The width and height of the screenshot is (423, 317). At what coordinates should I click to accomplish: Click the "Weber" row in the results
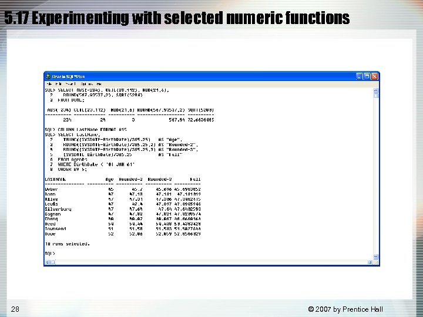(x=123, y=189)
